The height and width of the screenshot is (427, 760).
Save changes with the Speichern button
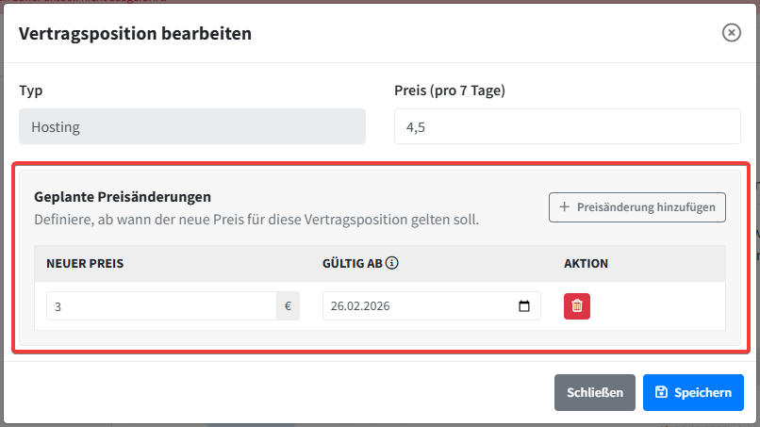tap(693, 392)
